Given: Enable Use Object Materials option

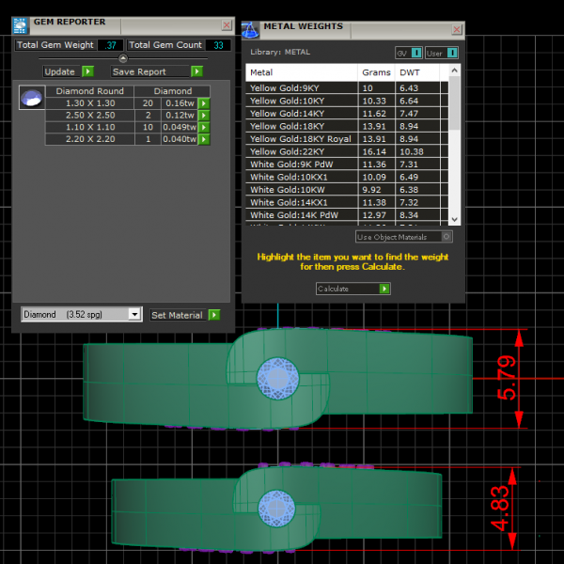Looking at the screenshot, I should click(446, 237).
